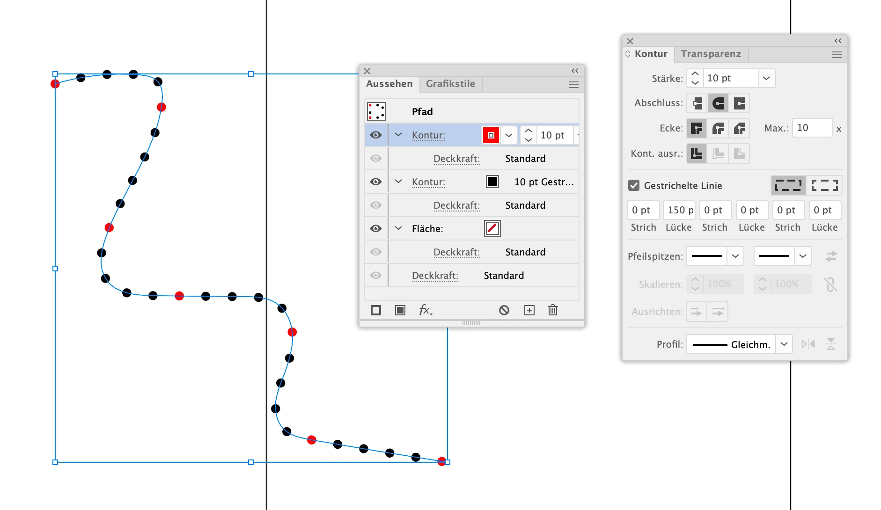The height and width of the screenshot is (510, 881).
Task: Click the Fläche none swatch
Action: click(492, 228)
